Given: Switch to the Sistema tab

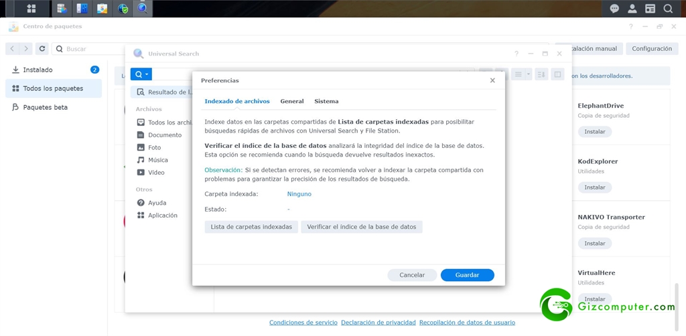Looking at the screenshot, I should [x=326, y=101].
